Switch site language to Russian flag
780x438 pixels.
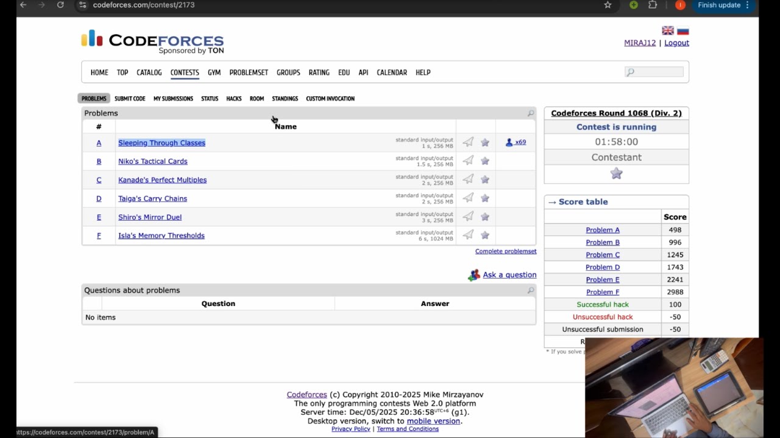pos(683,30)
